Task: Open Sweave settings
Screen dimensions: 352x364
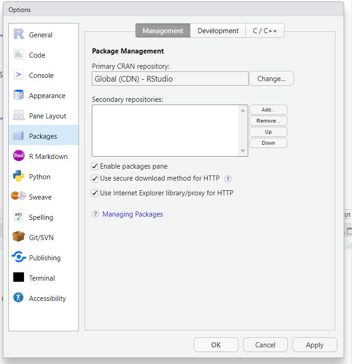Action: pyautogui.click(x=43, y=197)
